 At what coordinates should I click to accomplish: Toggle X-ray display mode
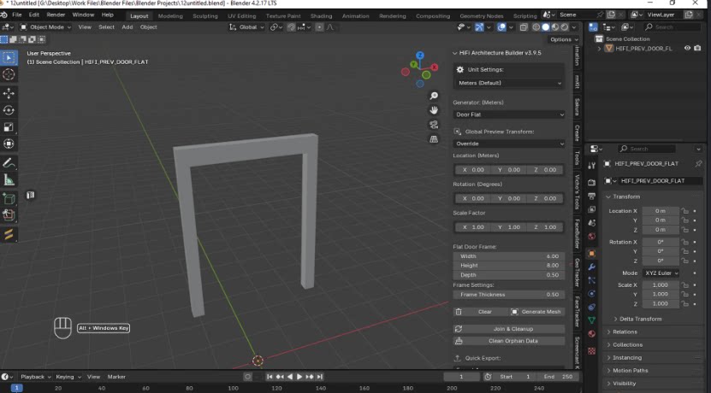click(x=524, y=27)
